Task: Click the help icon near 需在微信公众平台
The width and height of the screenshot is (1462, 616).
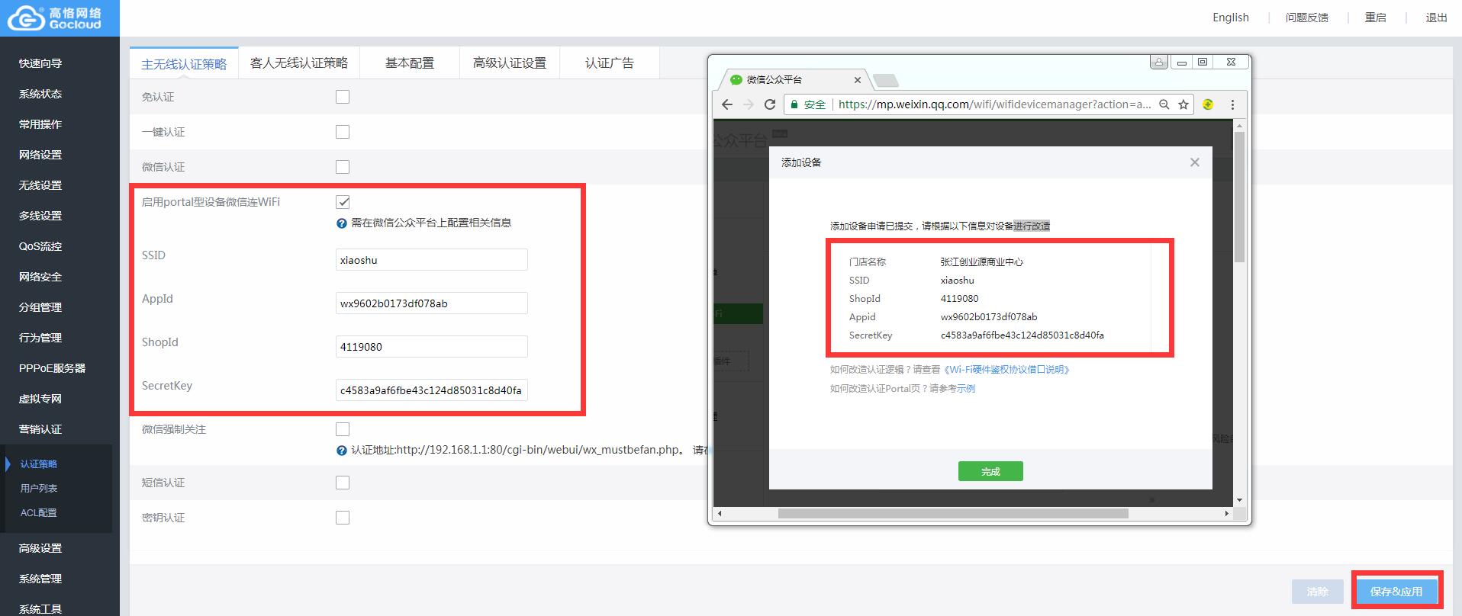Action: [342, 223]
